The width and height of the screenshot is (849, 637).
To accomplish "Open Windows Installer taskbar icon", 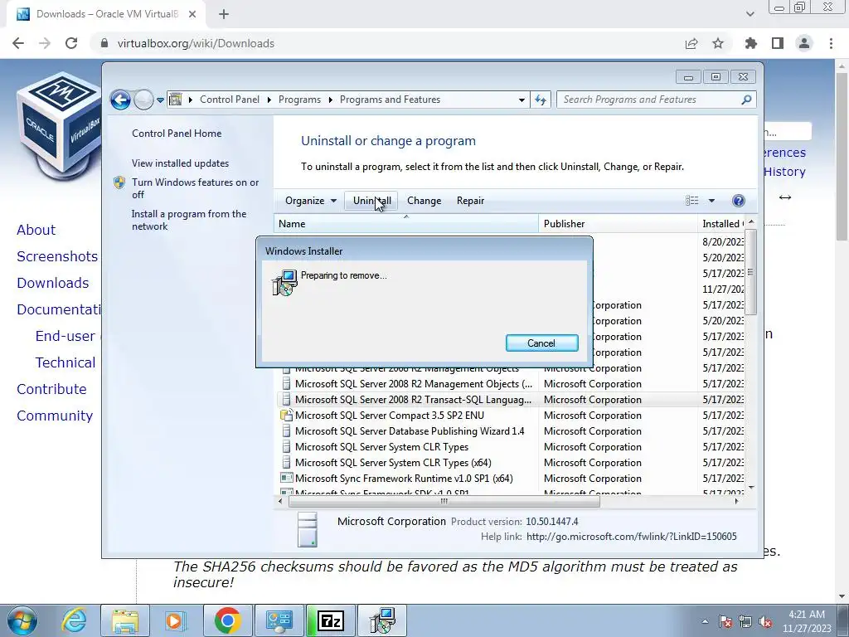I will (382, 620).
